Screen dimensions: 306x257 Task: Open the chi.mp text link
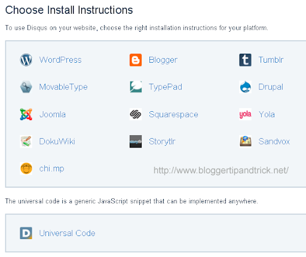pyautogui.click(x=51, y=169)
